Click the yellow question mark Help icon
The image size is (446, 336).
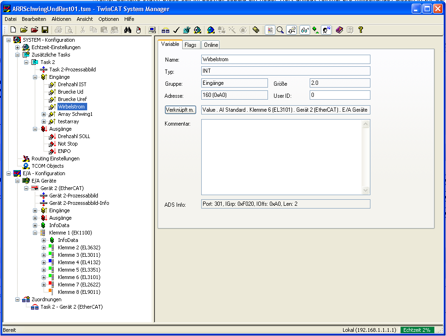pyautogui.click(x=360, y=30)
